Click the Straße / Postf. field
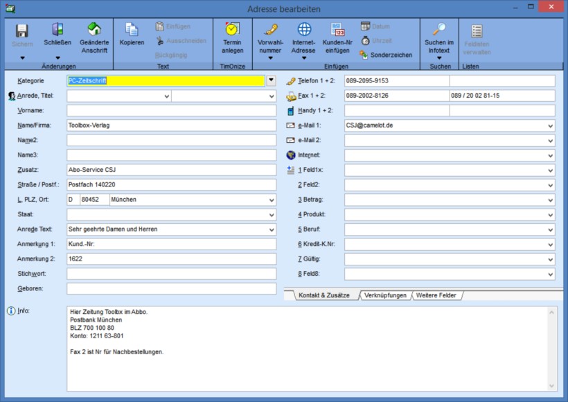Image resolution: width=568 pixels, height=402 pixels. click(x=171, y=185)
